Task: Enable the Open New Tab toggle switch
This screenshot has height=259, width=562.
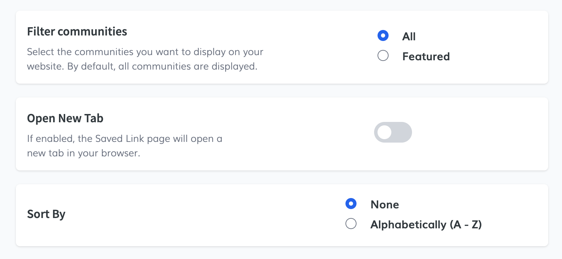Action: click(x=393, y=132)
